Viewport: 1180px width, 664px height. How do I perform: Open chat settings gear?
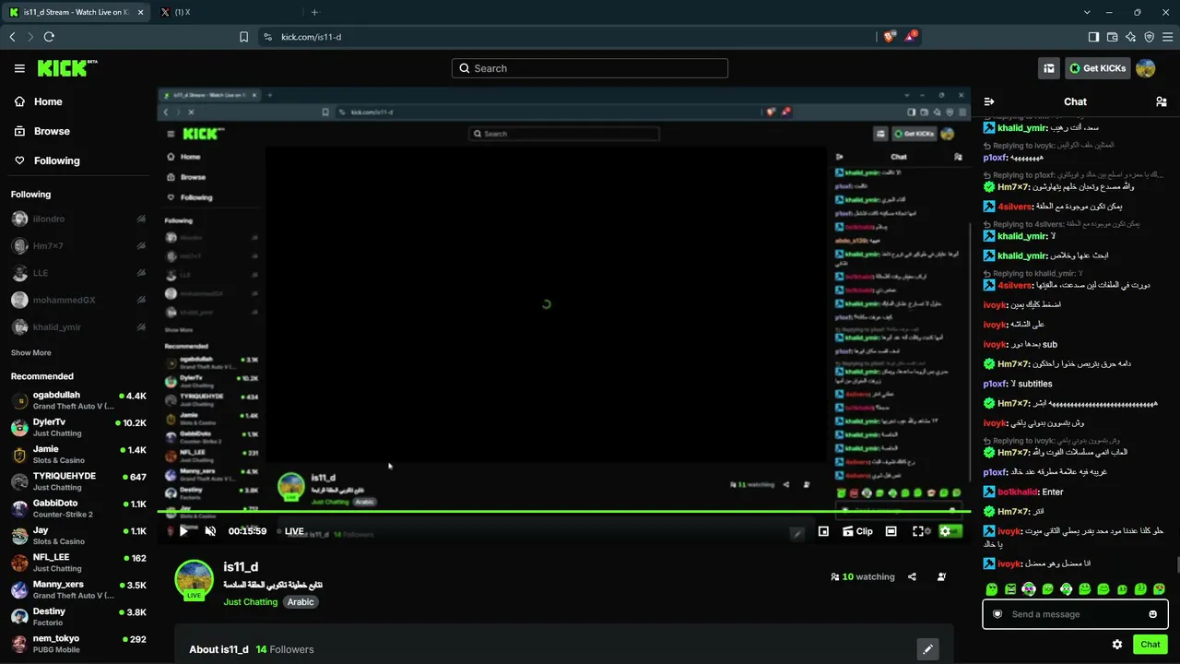point(1117,645)
